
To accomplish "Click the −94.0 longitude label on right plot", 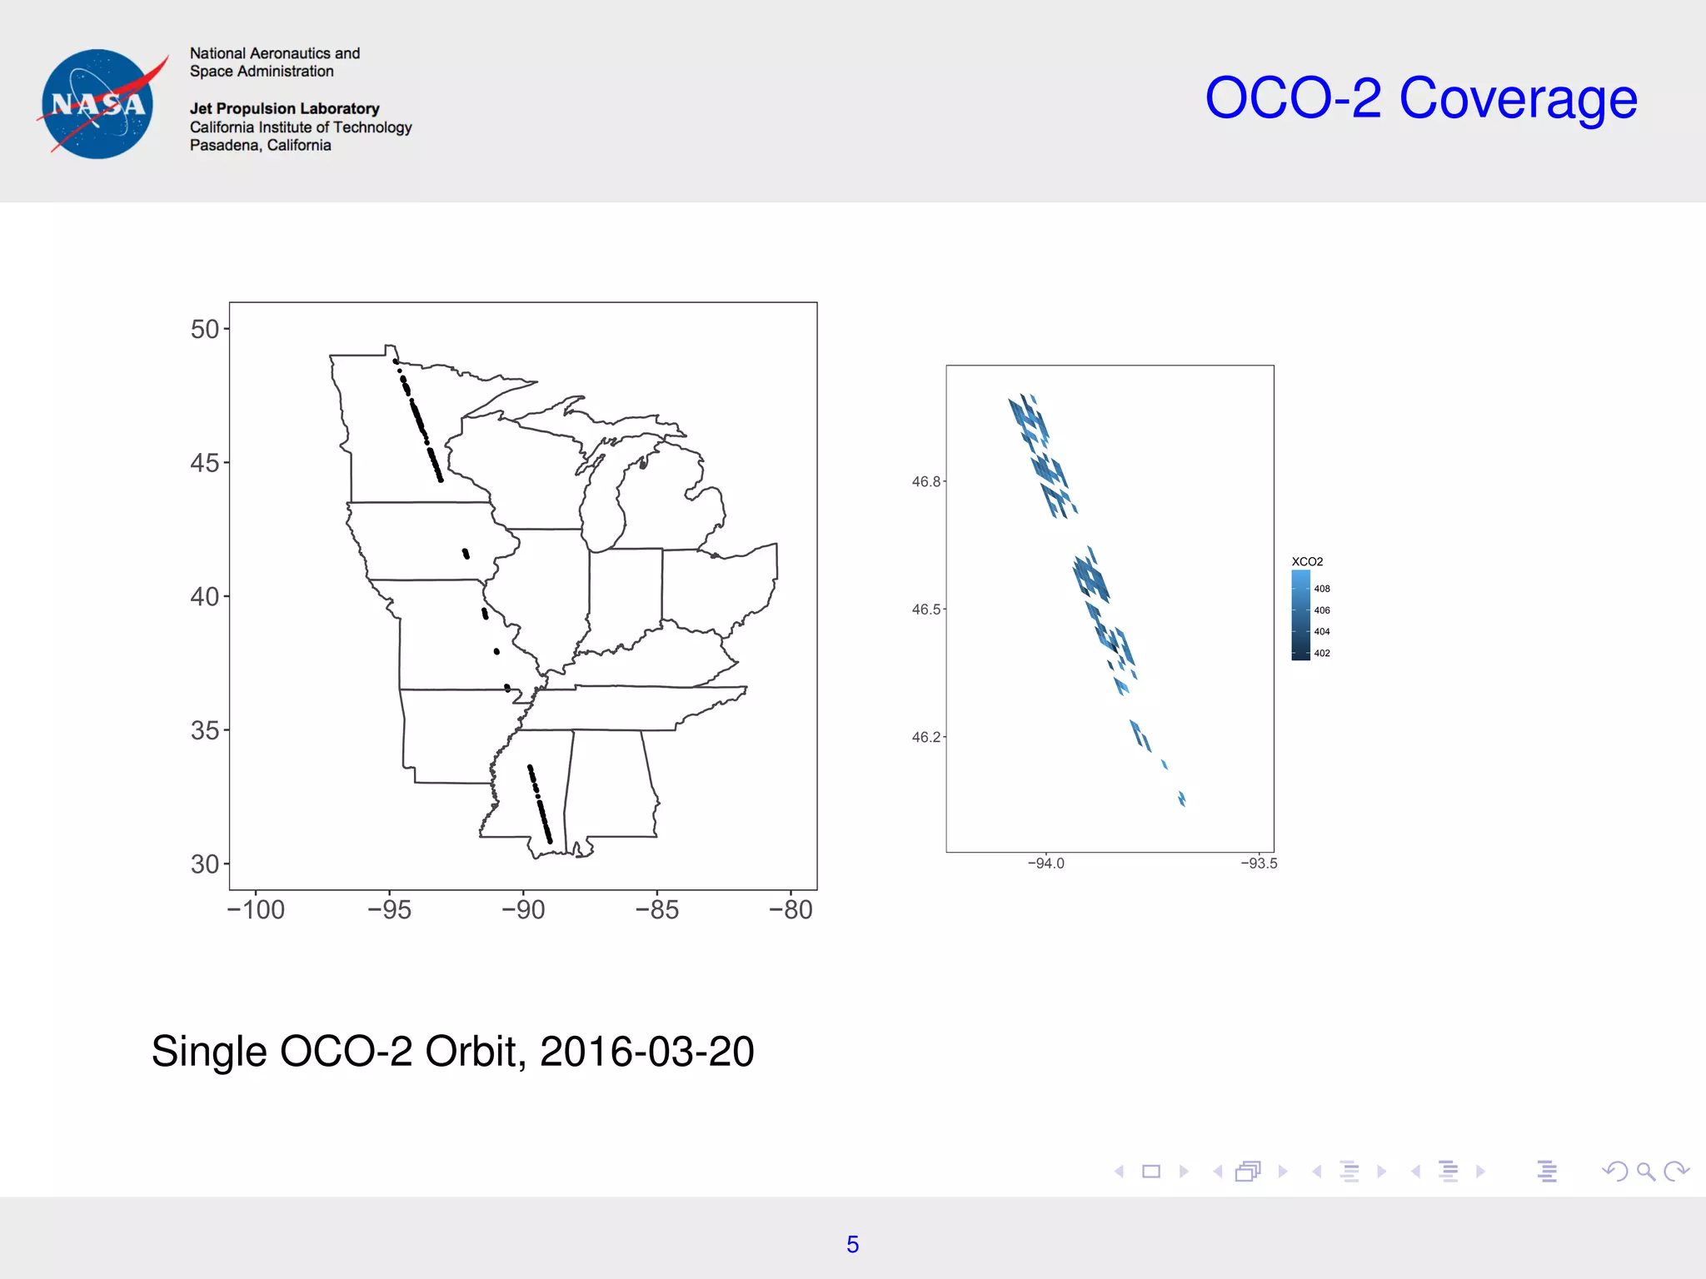I will tap(1045, 863).
